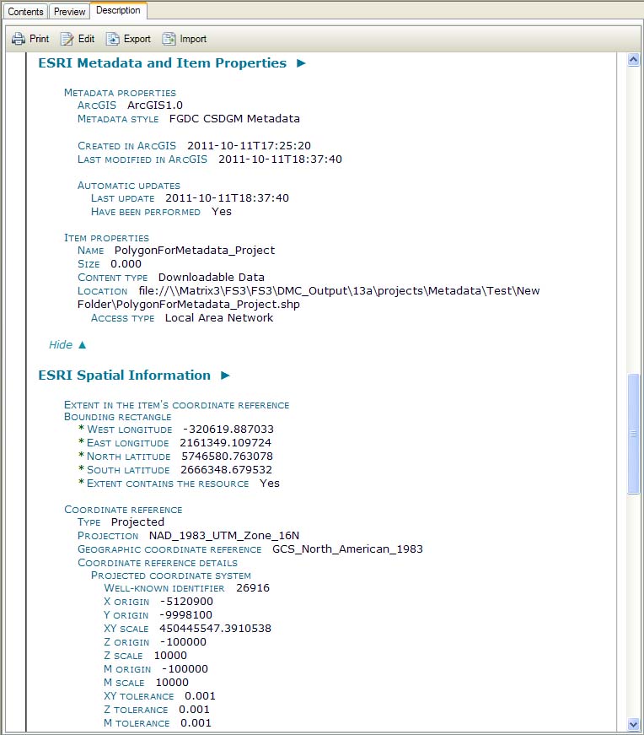
Task: Click Well-known identifier 26916
Action: tap(253, 588)
